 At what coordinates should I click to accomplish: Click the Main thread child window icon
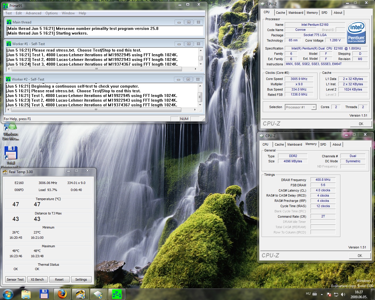[9, 22]
